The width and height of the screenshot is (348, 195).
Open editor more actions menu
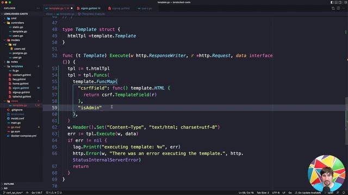344,8
